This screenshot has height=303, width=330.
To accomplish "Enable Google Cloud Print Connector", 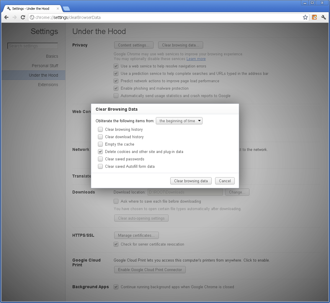I will coord(150,270).
